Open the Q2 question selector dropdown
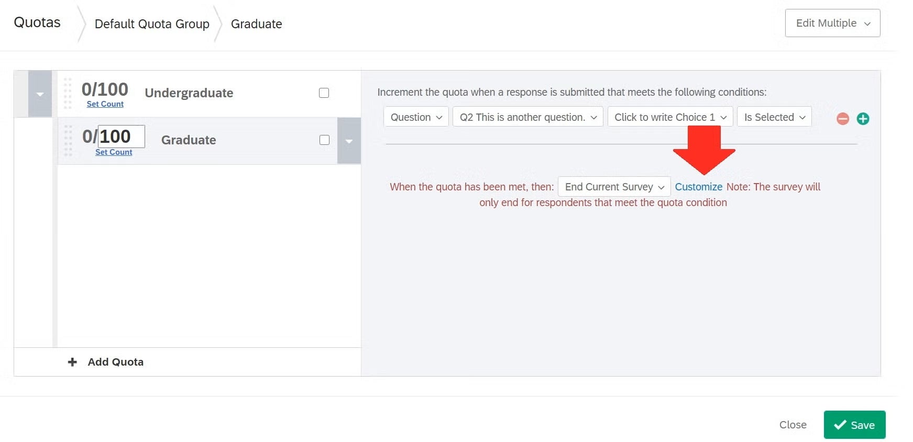Viewport: 913px width, 442px height. [527, 117]
